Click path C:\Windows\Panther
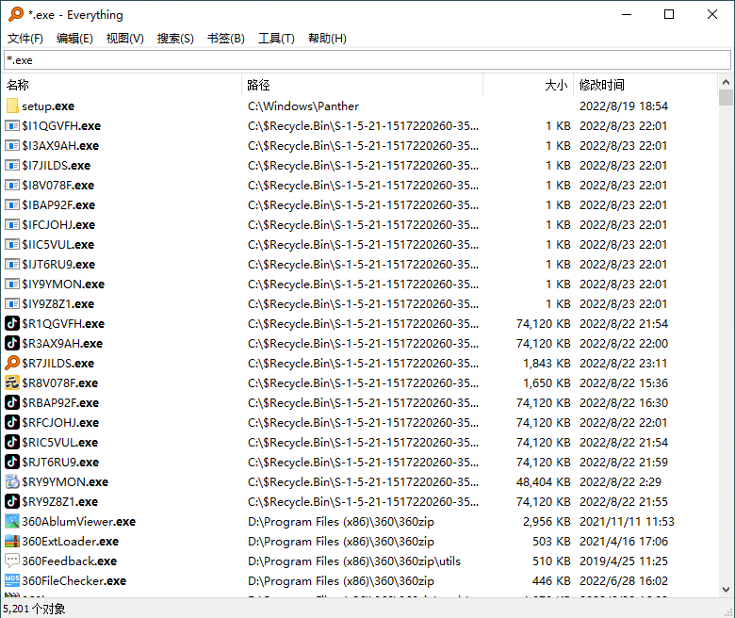This screenshot has width=735, height=618. point(303,106)
